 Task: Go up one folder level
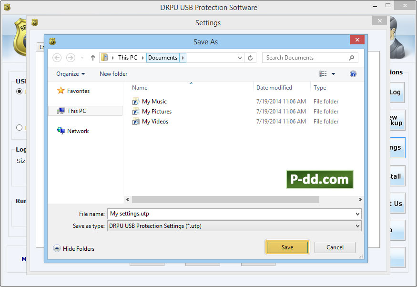[x=93, y=58]
